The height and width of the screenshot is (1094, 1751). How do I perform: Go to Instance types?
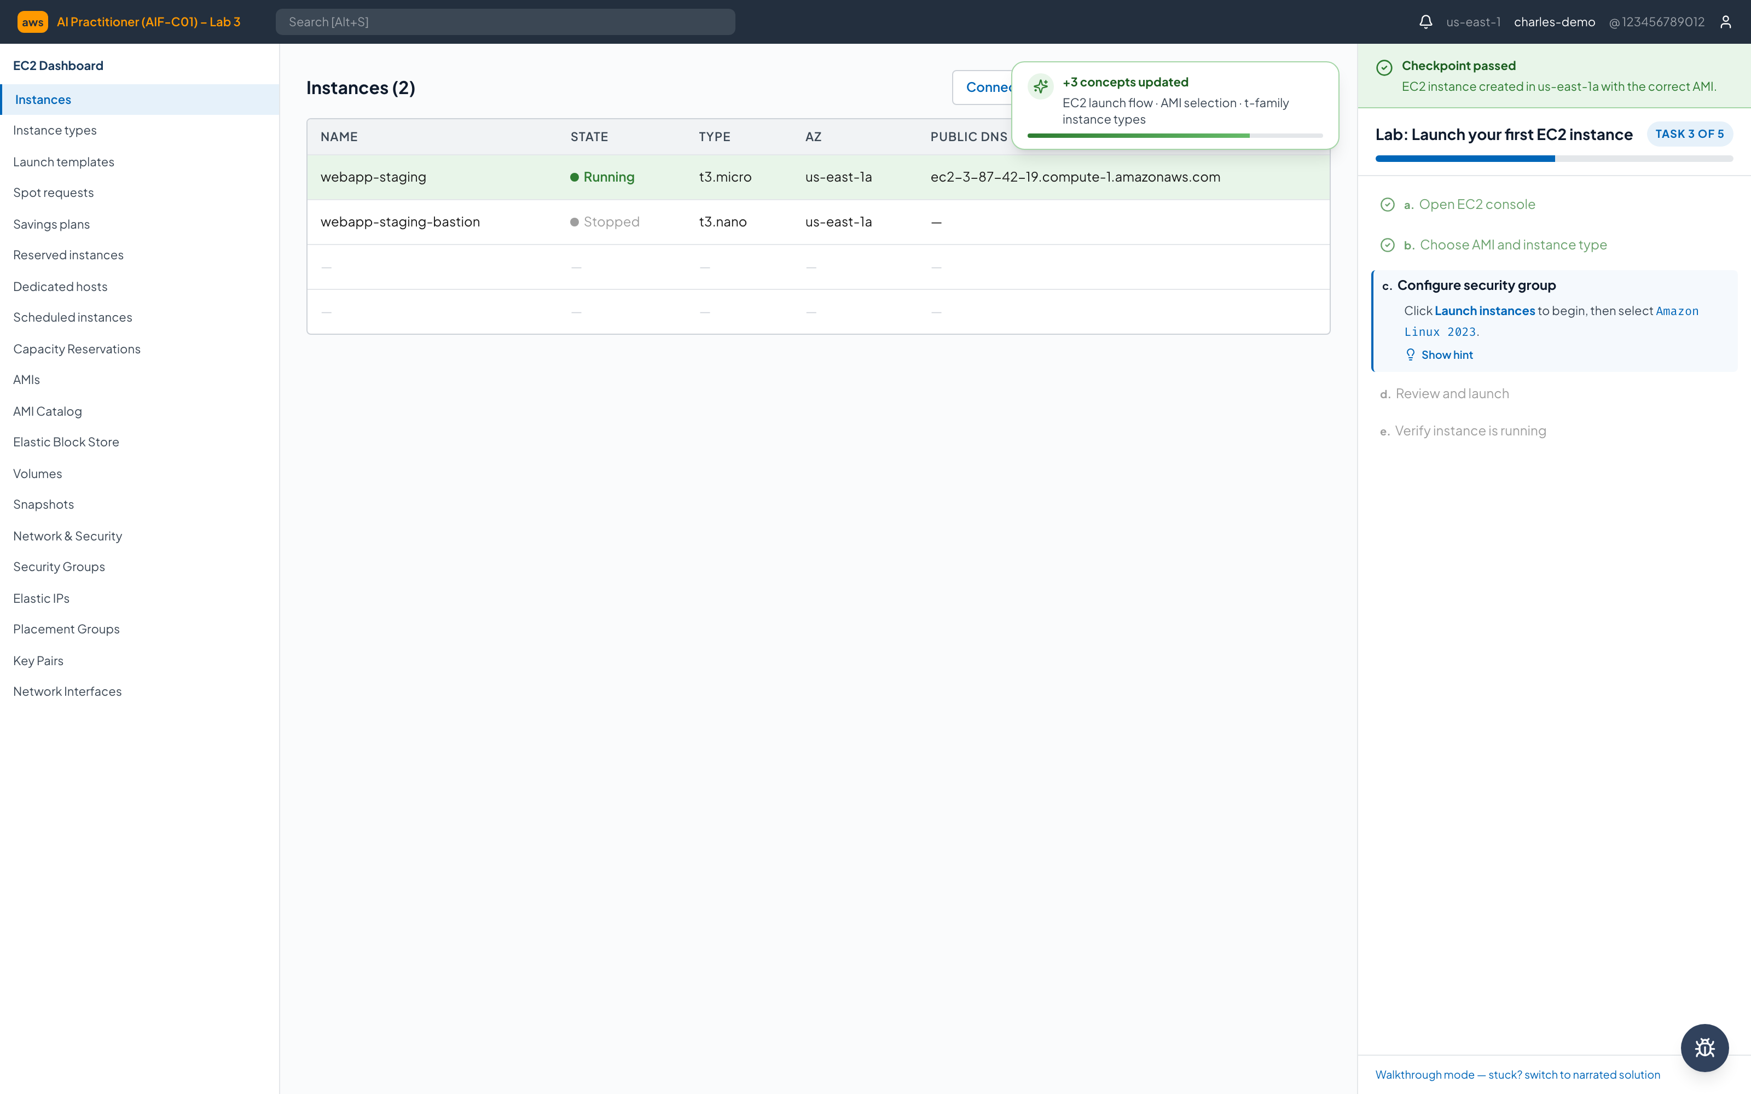[x=55, y=130]
